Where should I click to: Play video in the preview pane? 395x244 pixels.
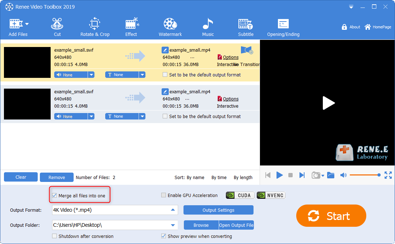pos(328,103)
